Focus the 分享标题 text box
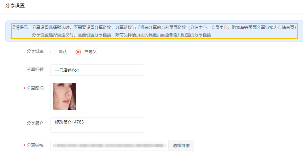The width and height of the screenshot is (303, 154). tap(97, 70)
